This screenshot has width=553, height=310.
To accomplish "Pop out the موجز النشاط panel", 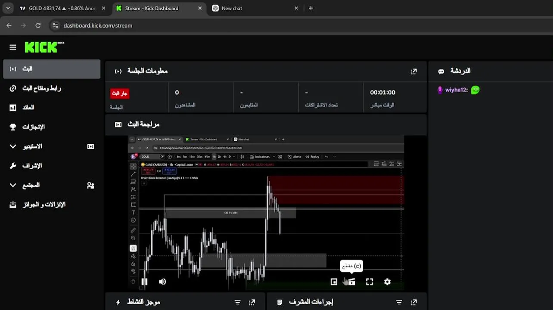I will [x=252, y=303].
